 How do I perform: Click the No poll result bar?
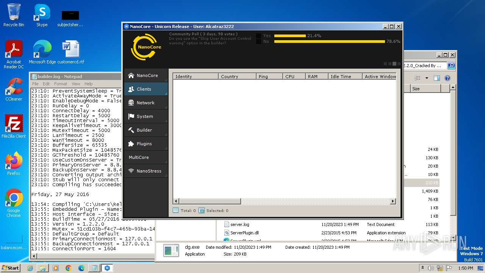click(330, 41)
